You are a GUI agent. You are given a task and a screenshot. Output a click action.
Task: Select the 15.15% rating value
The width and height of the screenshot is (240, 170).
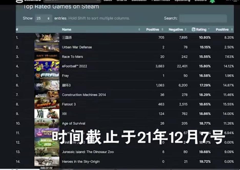(x=205, y=47)
